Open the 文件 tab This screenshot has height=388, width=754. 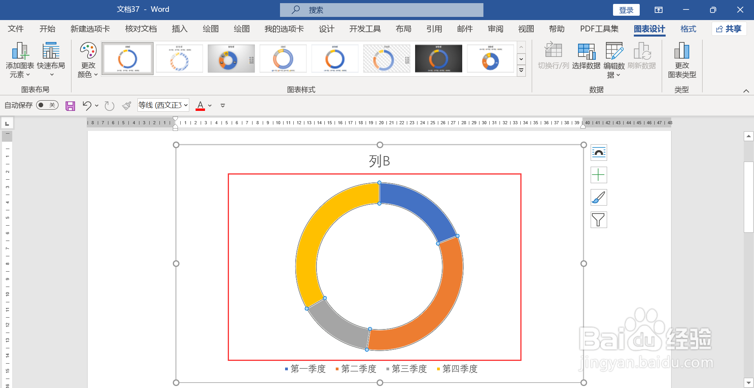pyautogui.click(x=16, y=29)
